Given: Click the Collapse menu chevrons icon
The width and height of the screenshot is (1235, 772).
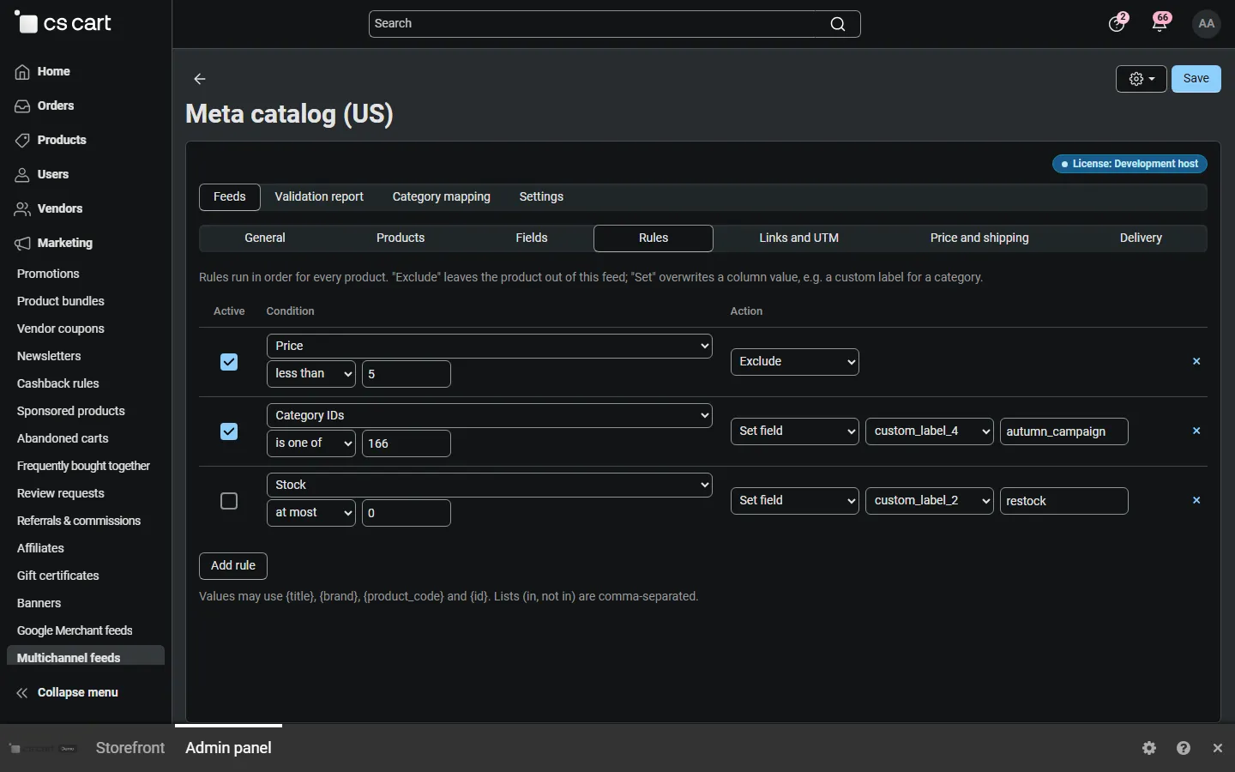Looking at the screenshot, I should pyautogui.click(x=22, y=693).
